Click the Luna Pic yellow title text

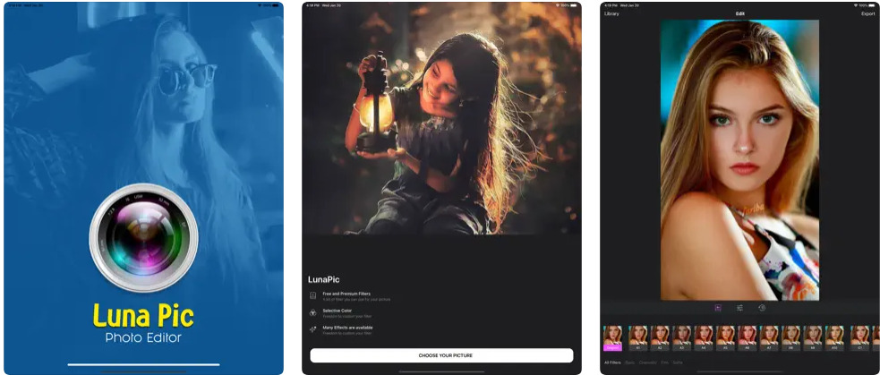coord(143,315)
